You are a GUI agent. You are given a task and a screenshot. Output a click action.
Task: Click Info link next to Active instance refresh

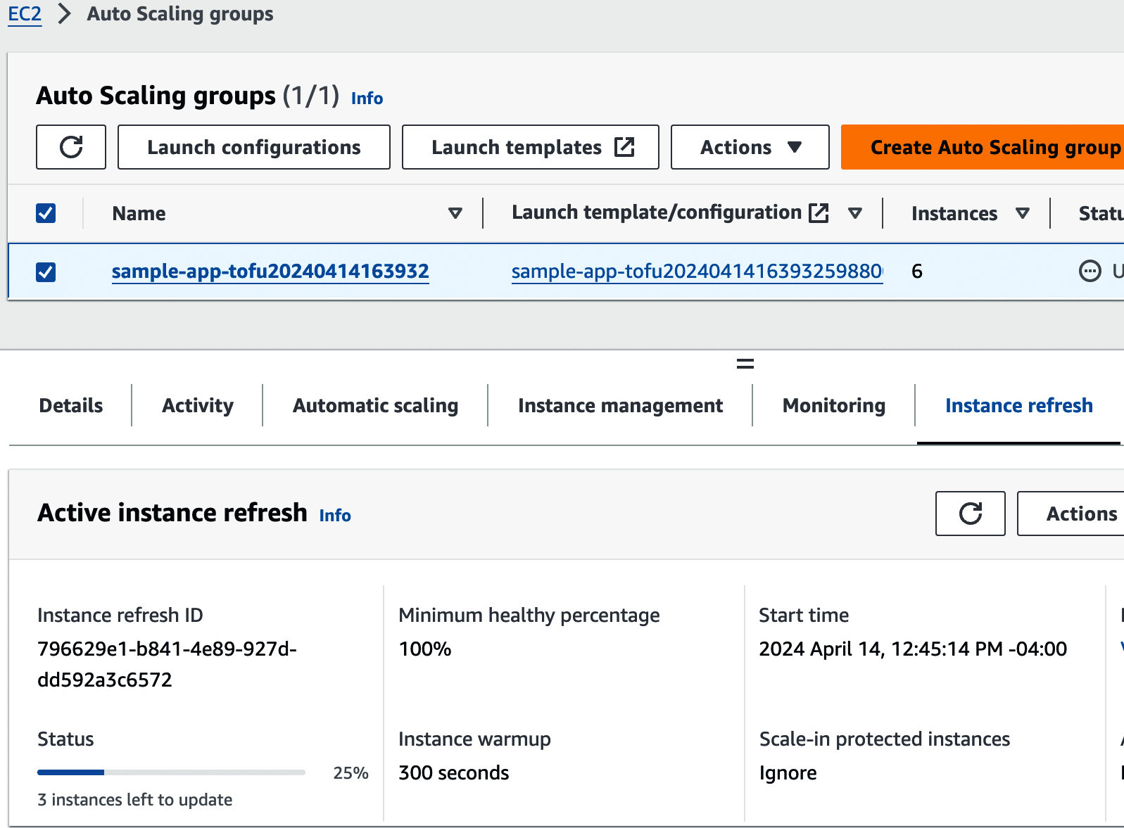[335, 515]
